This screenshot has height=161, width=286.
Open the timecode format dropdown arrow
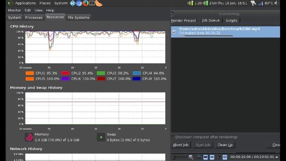(277, 157)
